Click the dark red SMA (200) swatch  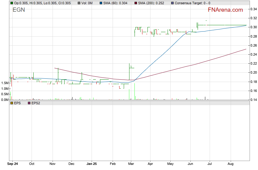pyautogui.click(x=135, y=3)
